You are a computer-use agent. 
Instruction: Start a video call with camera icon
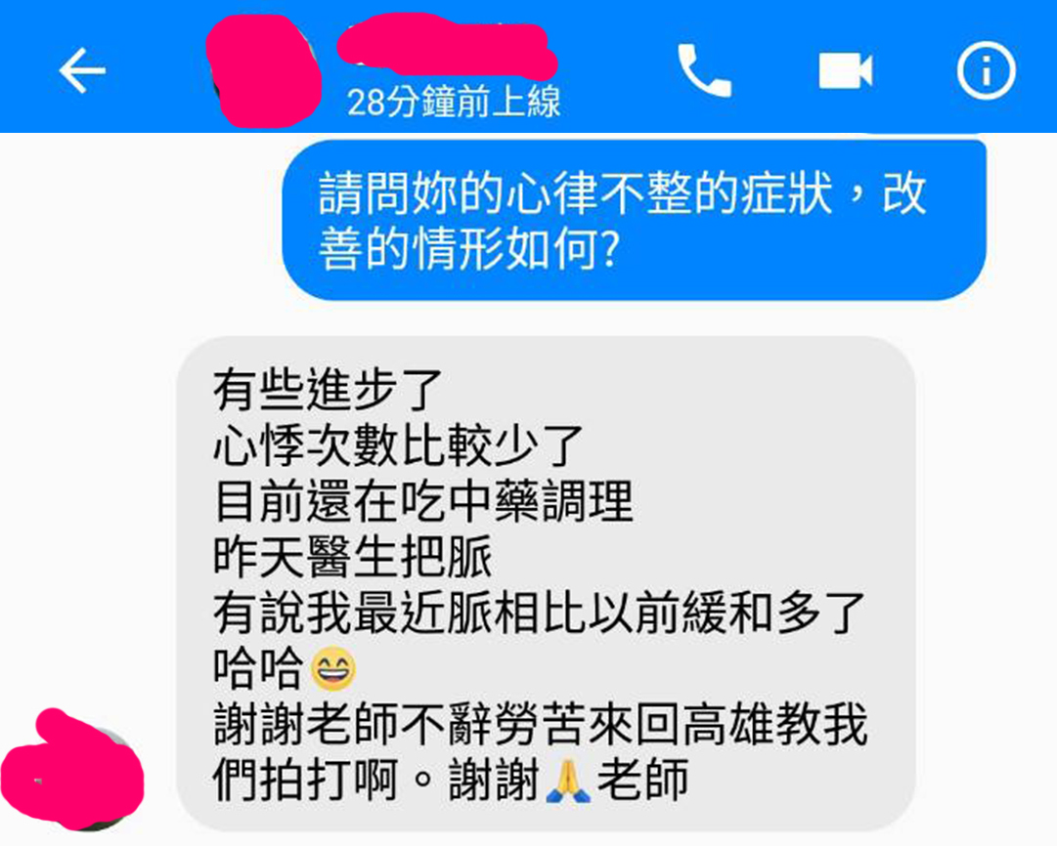[x=846, y=70]
